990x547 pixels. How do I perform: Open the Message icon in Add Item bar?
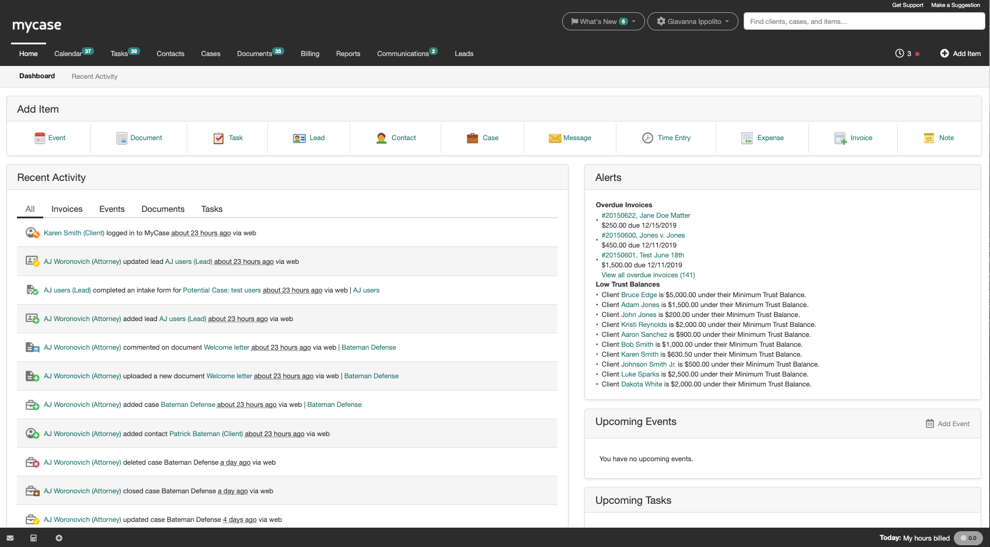point(555,138)
